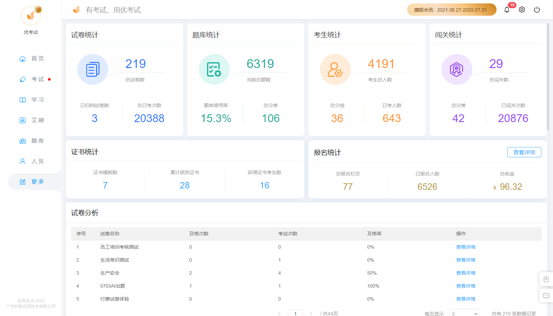Screen dimensions: 553x316
Task: View details for 员工培训考核测试
Action: [x=466, y=247]
